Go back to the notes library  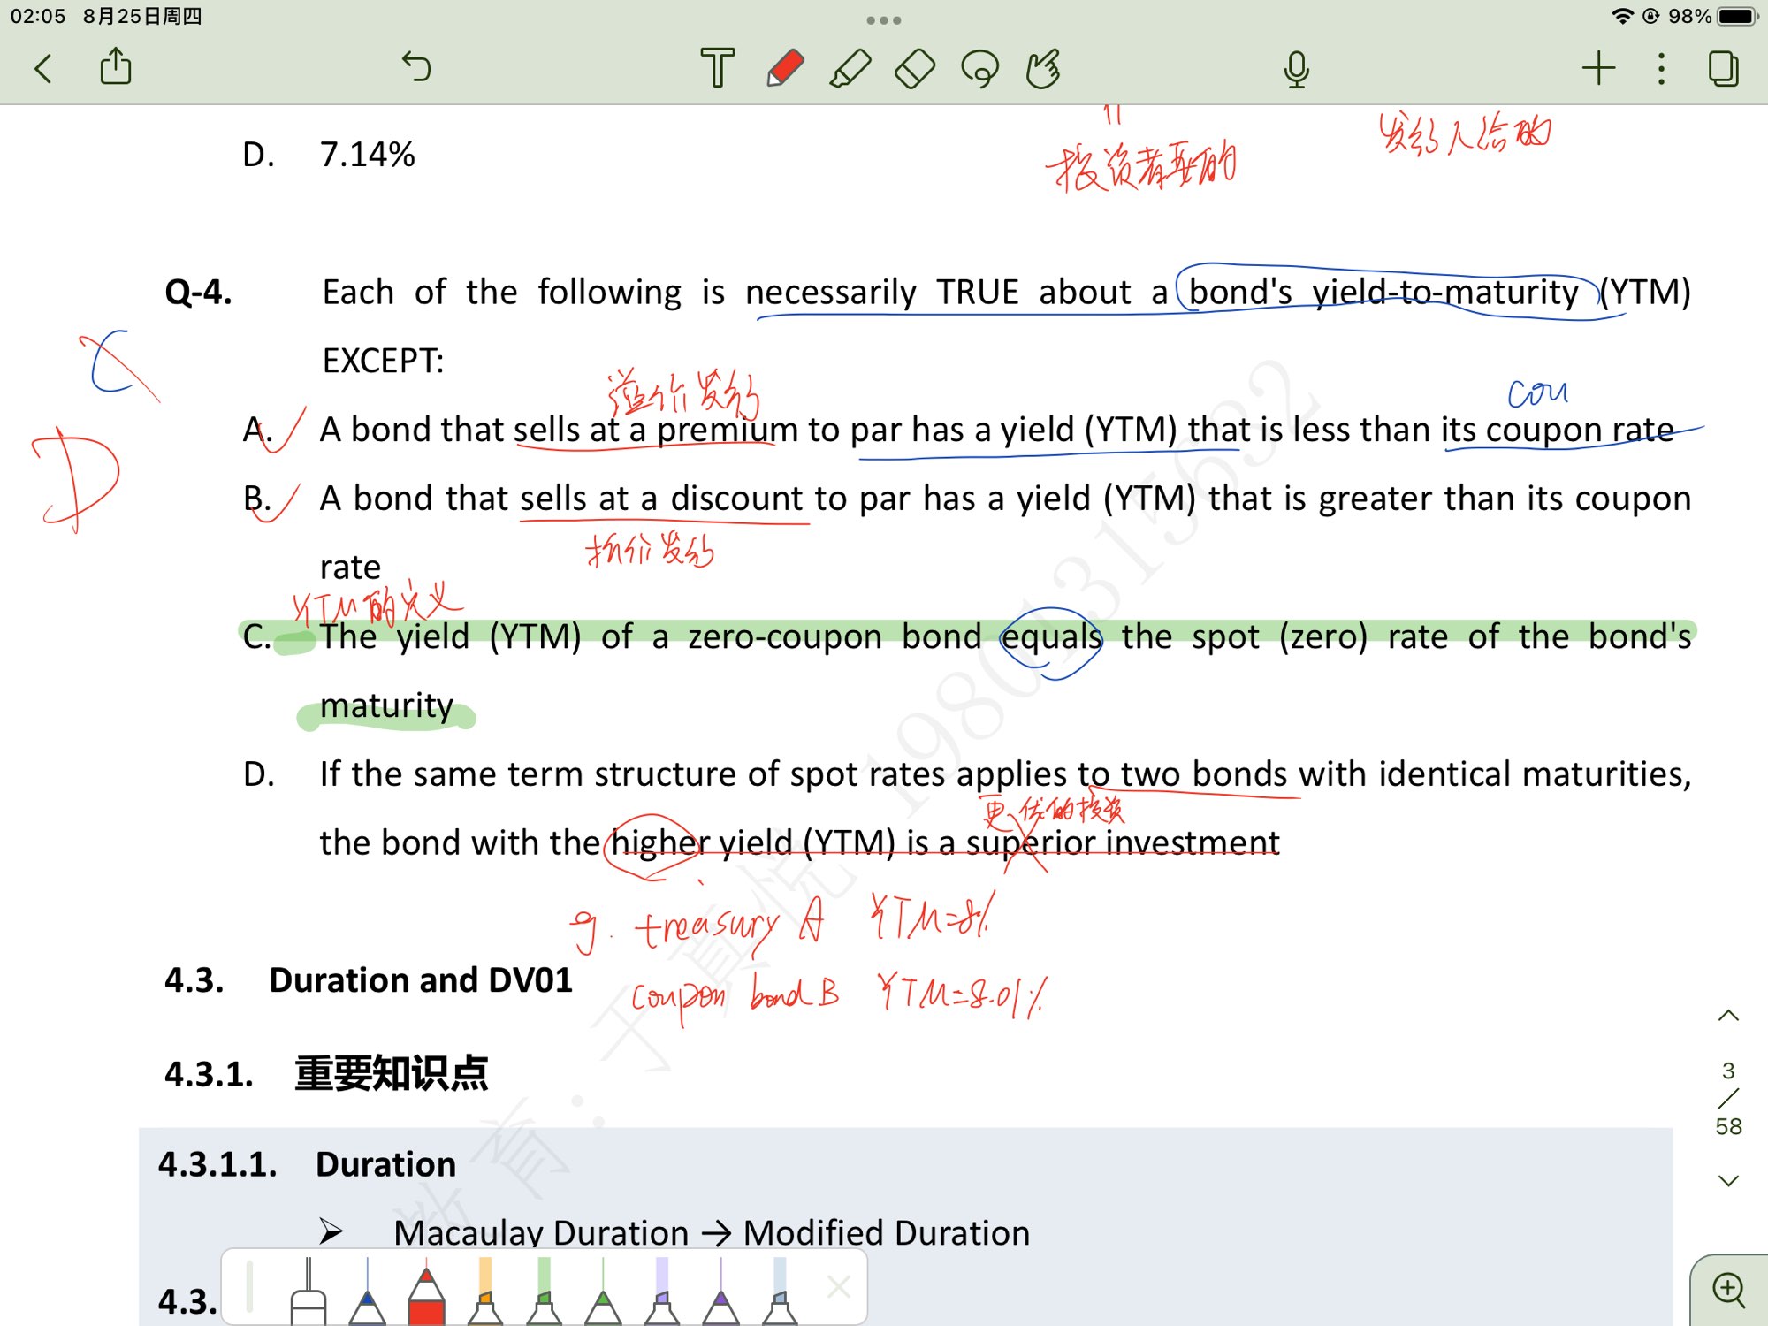(42, 68)
